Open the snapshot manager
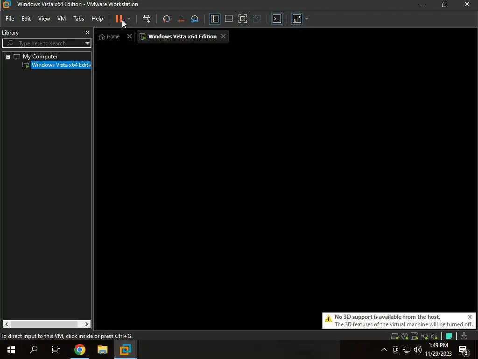This screenshot has width=478, height=359. 195,19
